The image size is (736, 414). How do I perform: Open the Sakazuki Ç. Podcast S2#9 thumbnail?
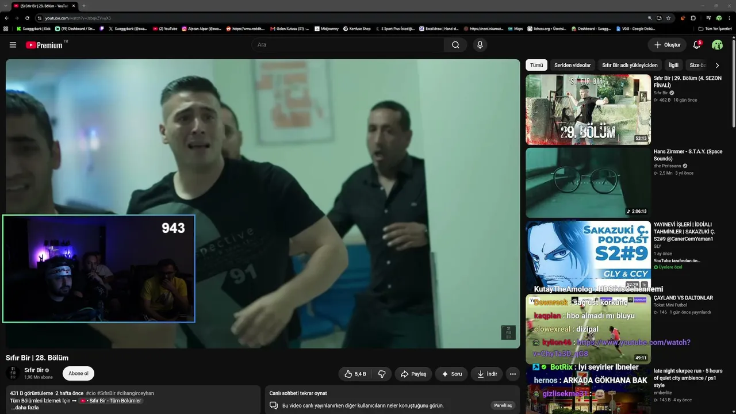point(588,256)
